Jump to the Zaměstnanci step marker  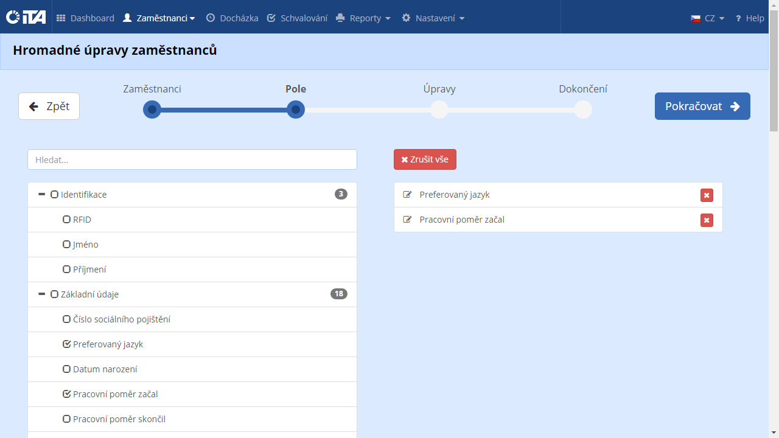[x=152, y=110]
